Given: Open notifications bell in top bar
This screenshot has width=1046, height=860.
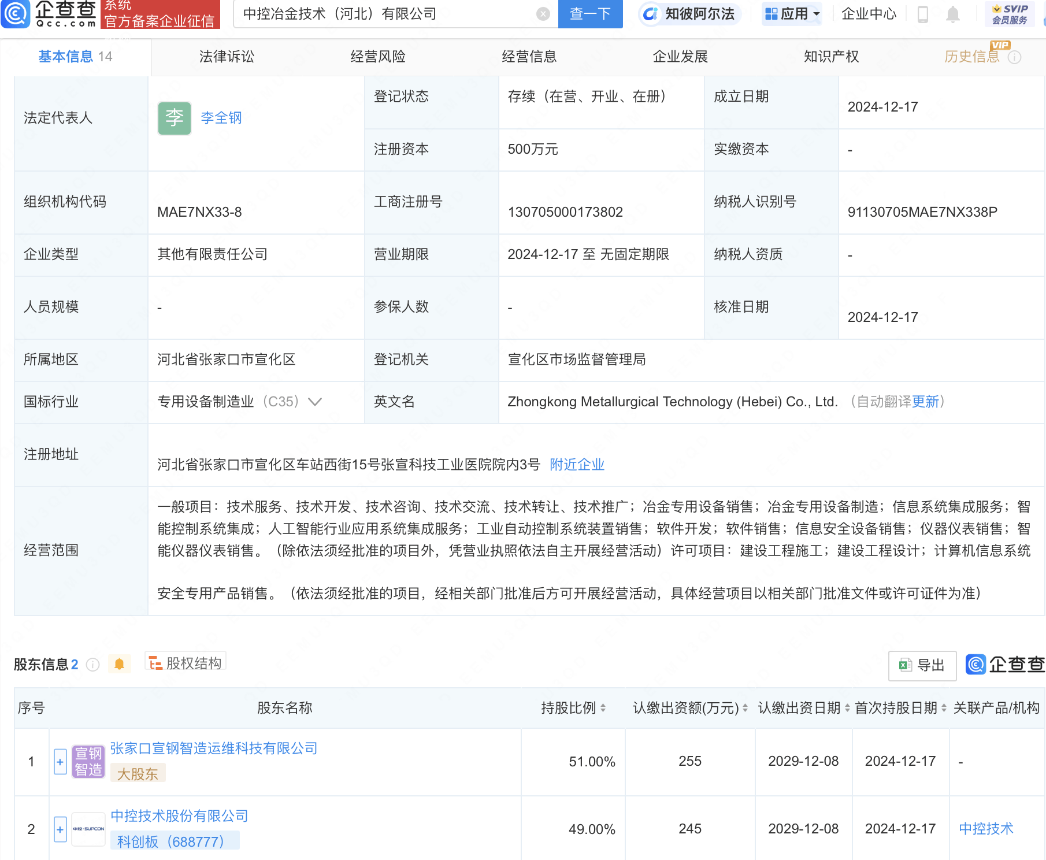Looking at the screenshot, I should tap(952, 14).
